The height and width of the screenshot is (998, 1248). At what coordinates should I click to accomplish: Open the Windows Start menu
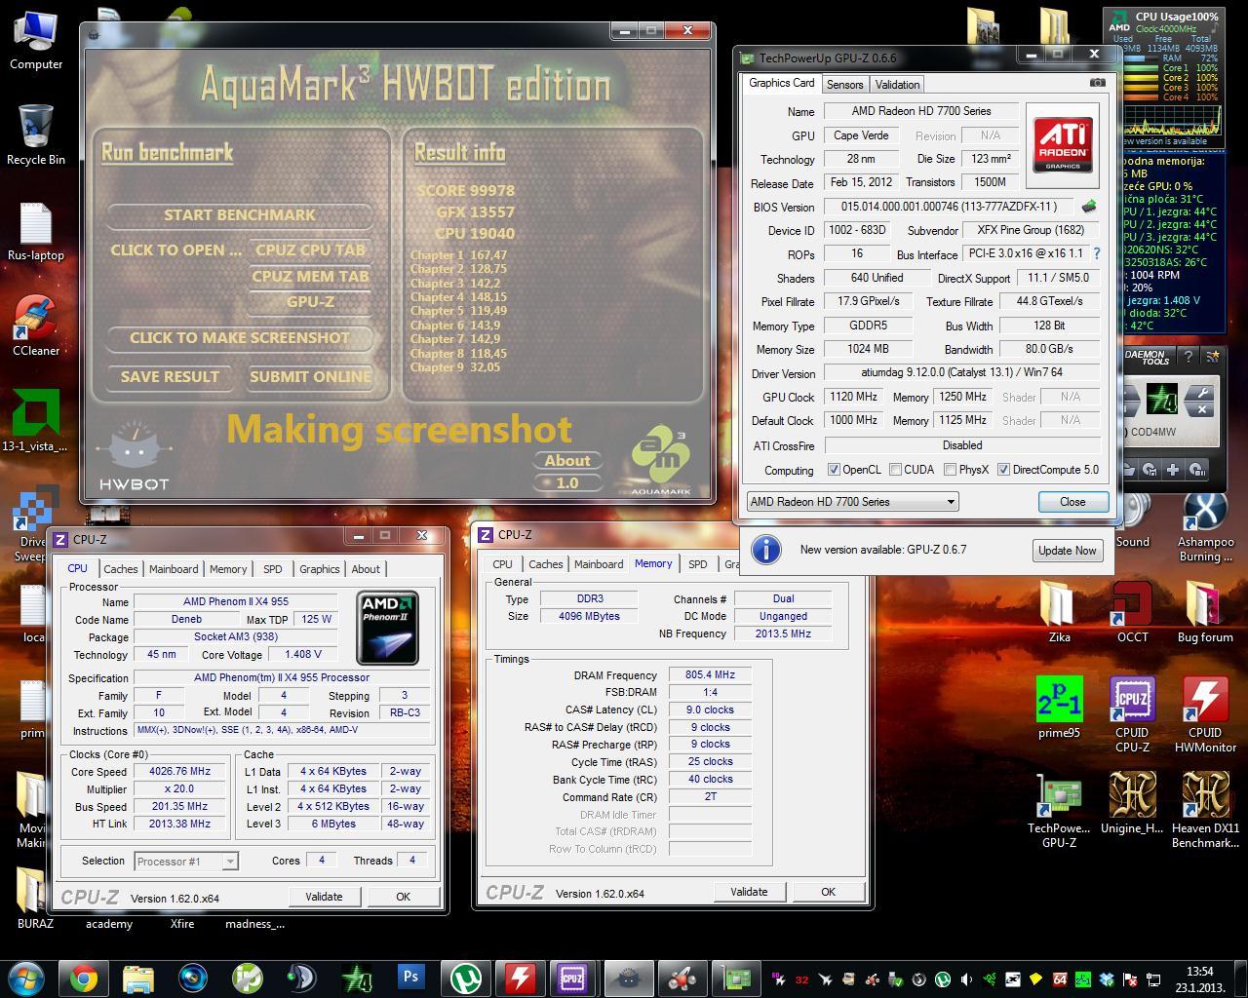coord(26,978)
